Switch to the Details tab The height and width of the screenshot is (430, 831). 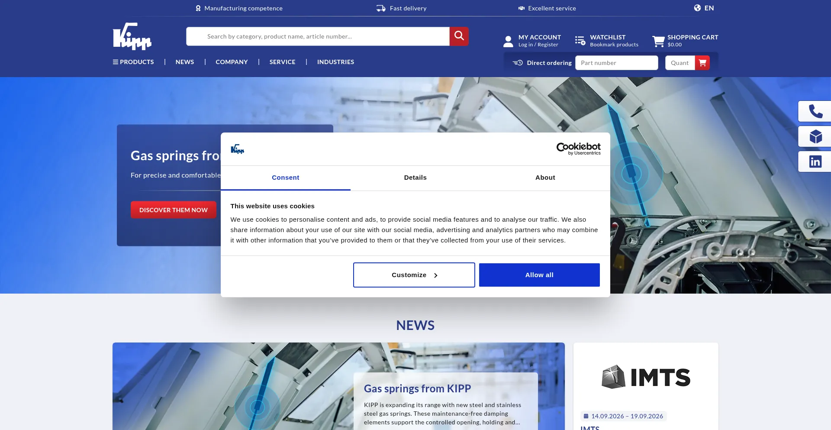[x=415, y=178]
